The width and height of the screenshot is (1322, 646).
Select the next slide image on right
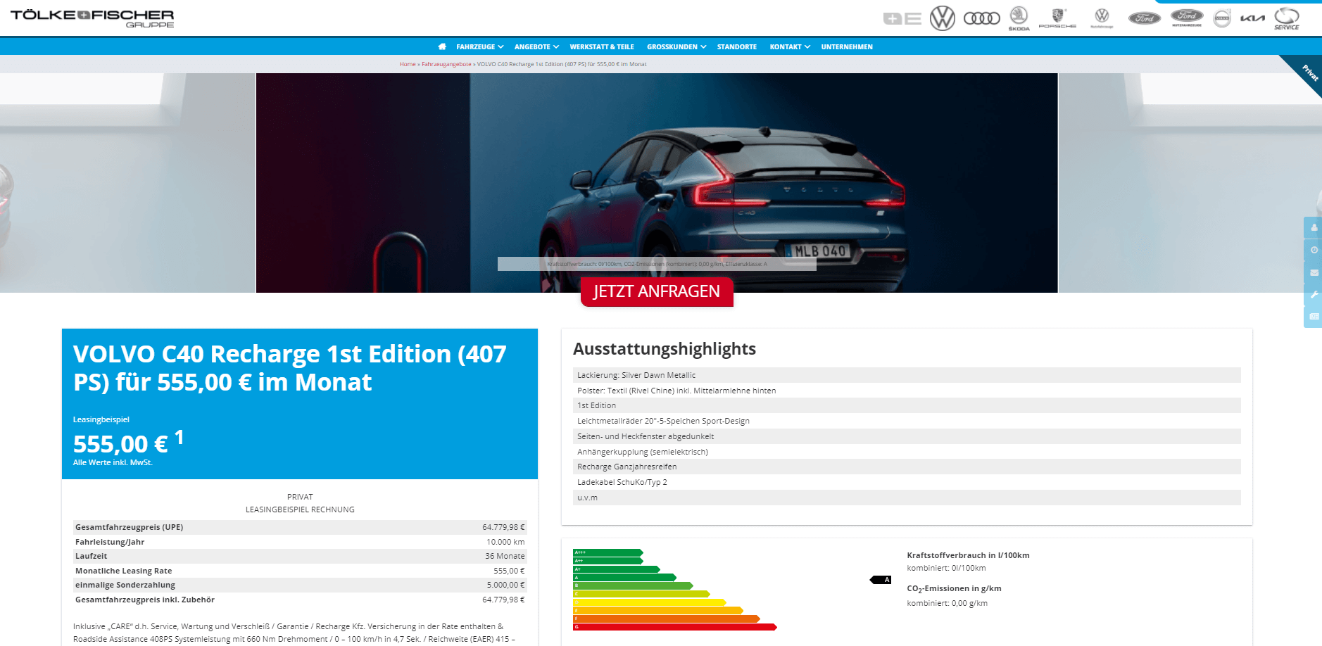tap(1190, 182)
